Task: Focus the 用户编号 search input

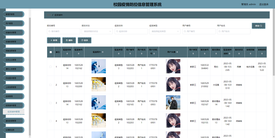Action: click(199, 31)
